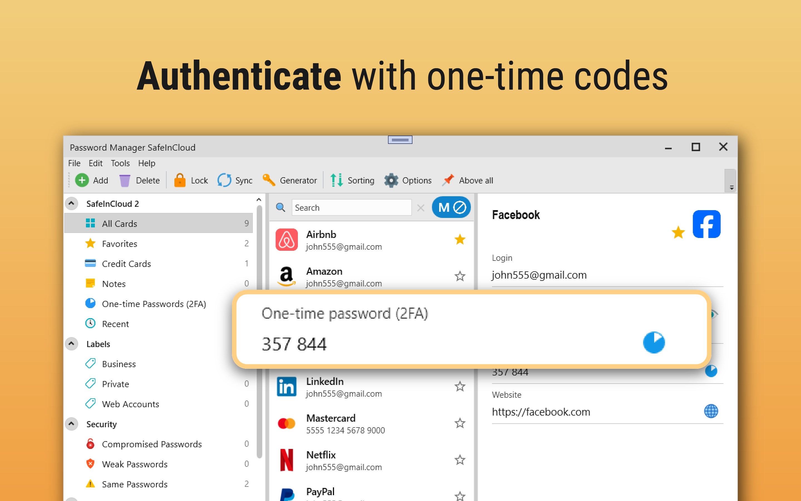
Task: Toggle the favorite star on Facebook card
Action: click(679, 232)
